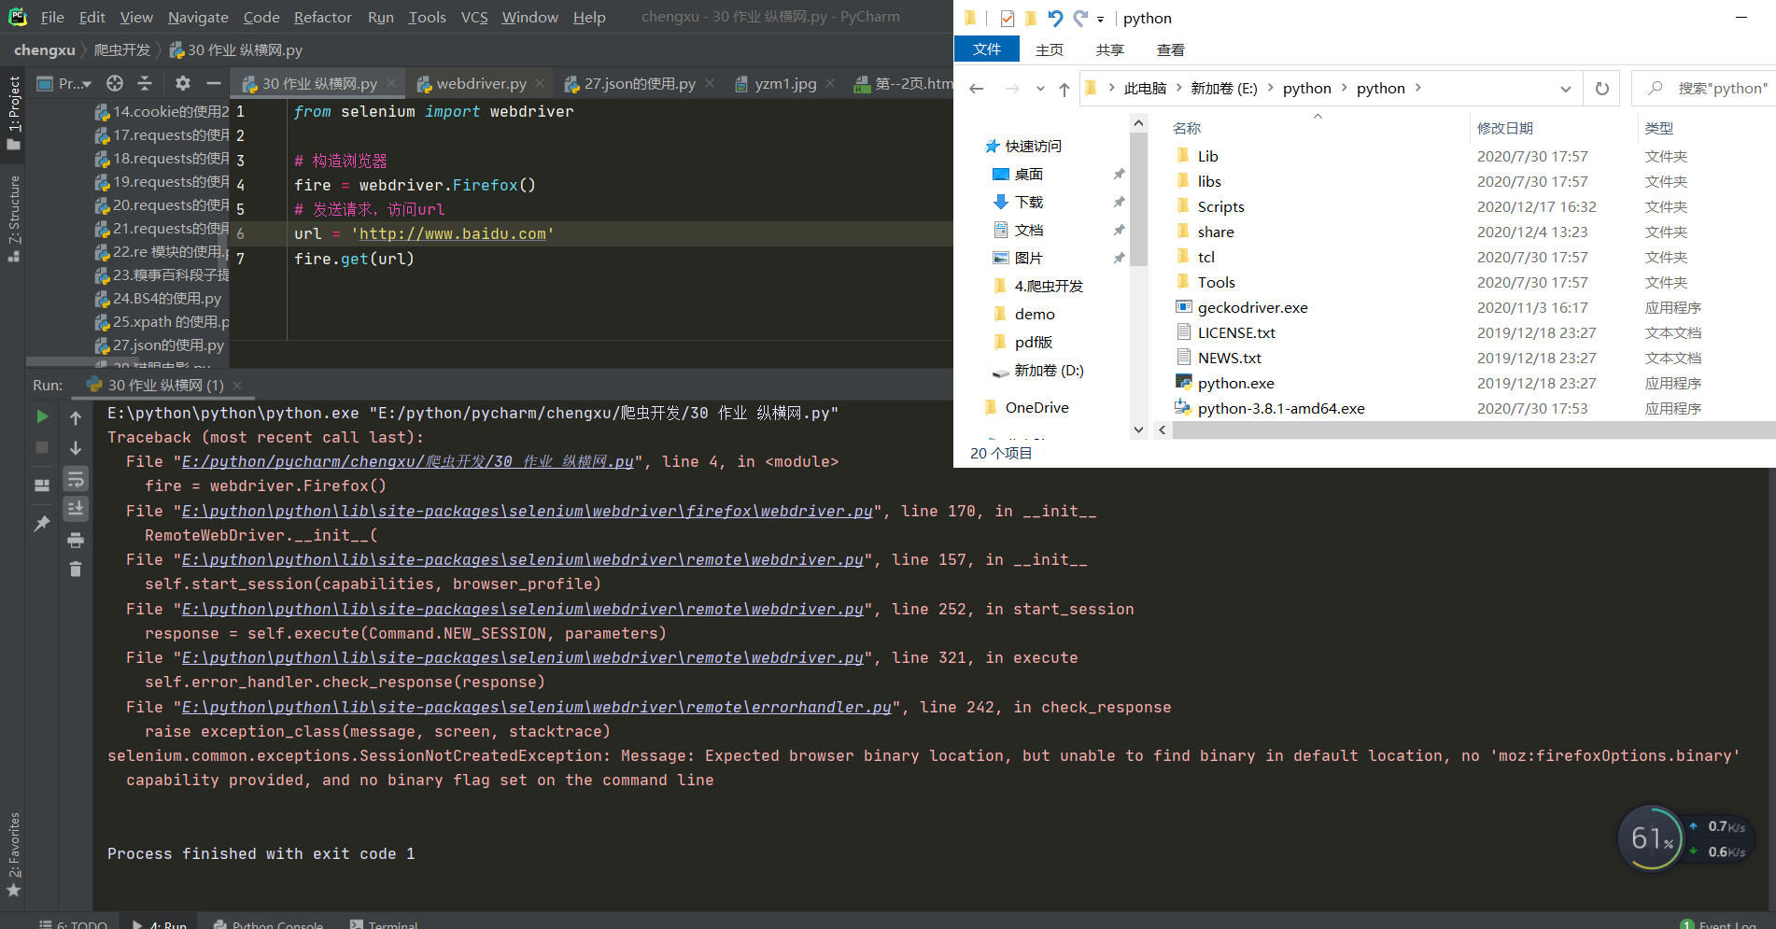The width and height of the screenshot is (1776, 929).
Task: Click the traceback link to 30 作业 纵横网.py
Action: click(408, 461)
